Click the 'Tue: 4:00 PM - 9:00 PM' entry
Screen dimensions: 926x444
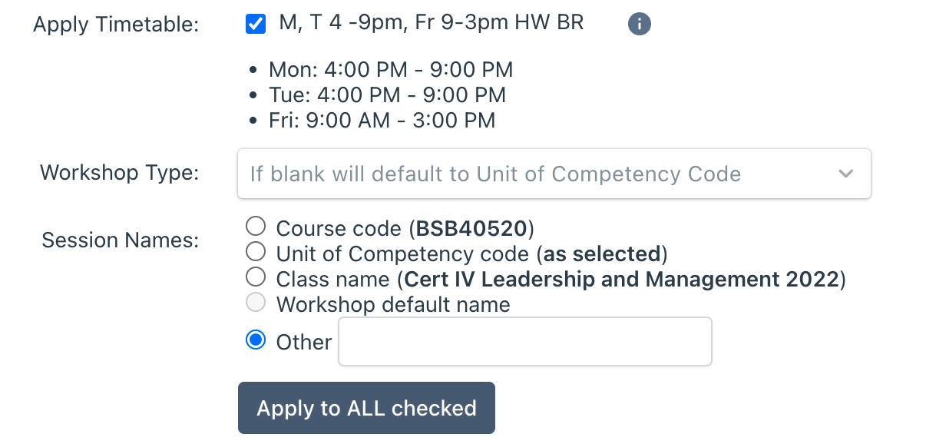(x=387, y=95)
